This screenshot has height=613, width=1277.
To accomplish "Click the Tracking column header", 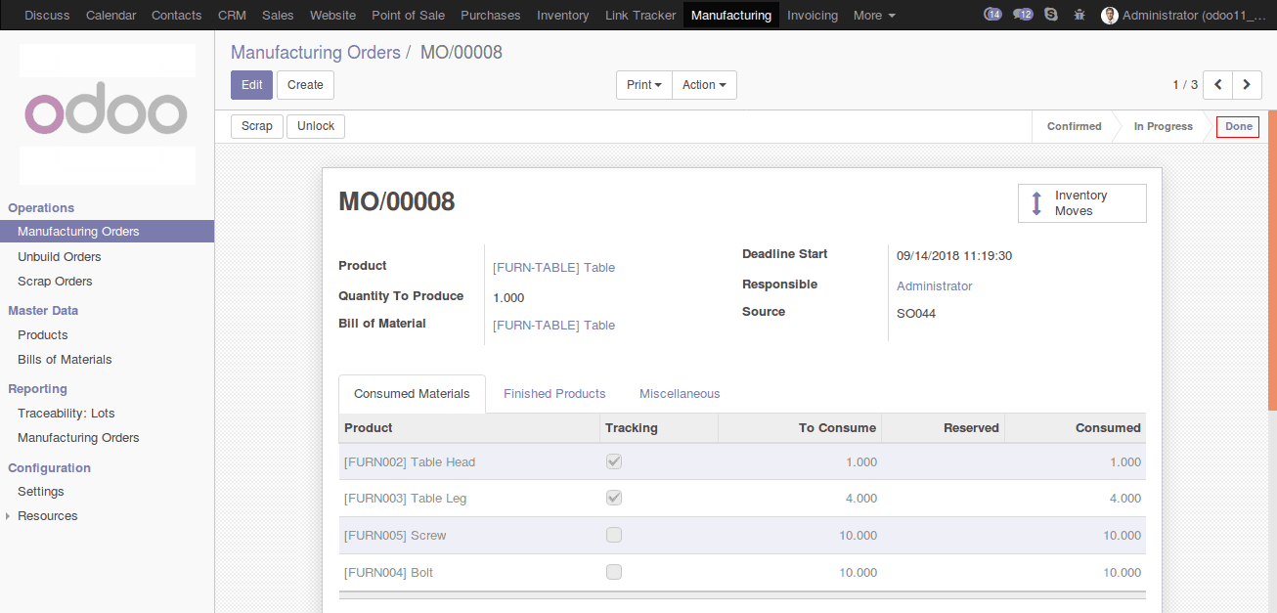I will coord(659,428).
